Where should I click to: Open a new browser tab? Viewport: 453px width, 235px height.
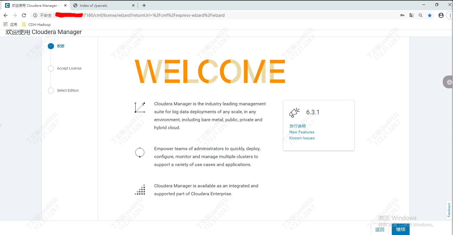[144, 5]
